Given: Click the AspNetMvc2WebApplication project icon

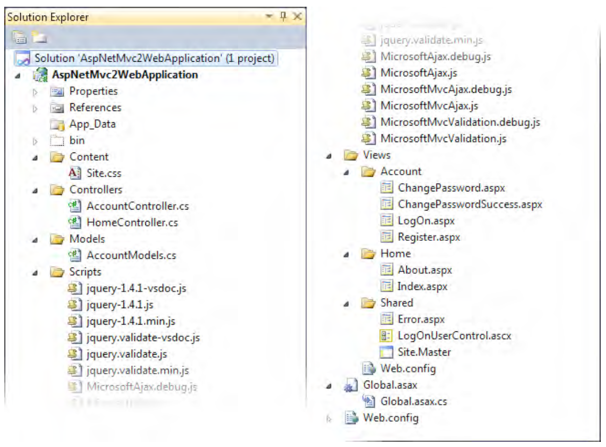Looking at the screenshot, I should [40, 75].
